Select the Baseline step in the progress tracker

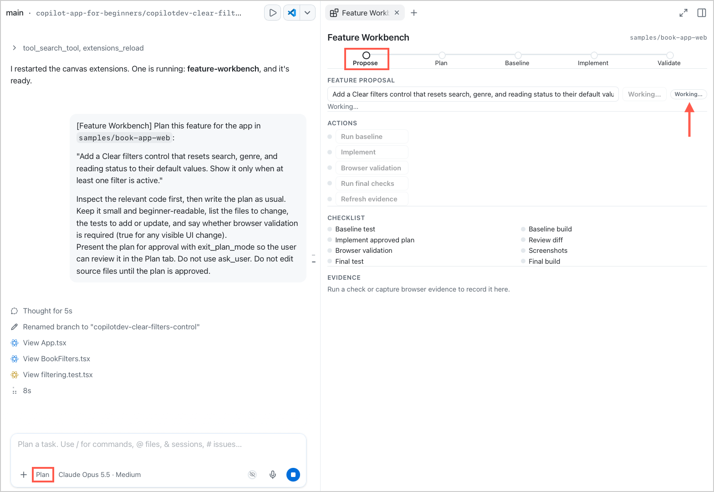click(517, 59)
